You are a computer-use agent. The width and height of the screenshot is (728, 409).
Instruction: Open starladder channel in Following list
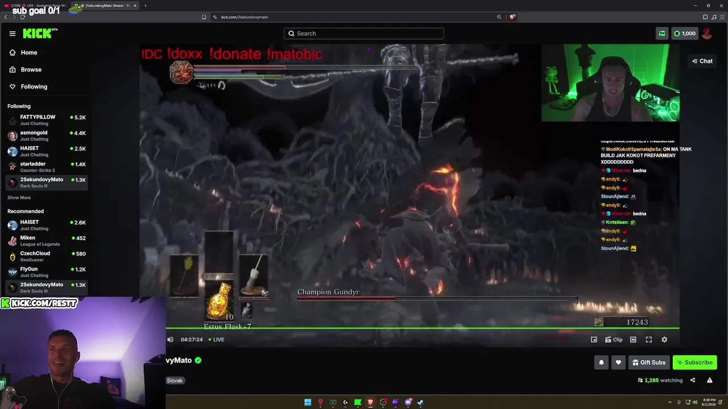tap(45, 167)
